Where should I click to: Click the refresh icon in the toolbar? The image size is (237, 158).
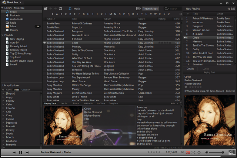(61, 8)
